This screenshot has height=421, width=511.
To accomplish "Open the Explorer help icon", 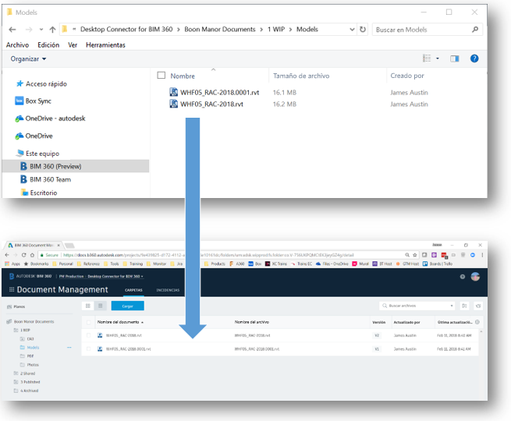I will (474, 58).
